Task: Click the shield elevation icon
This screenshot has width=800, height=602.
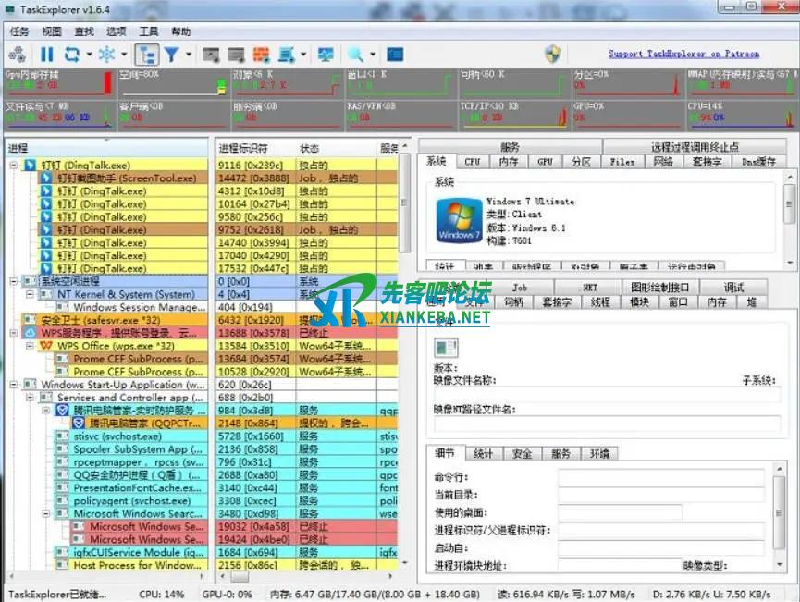Action: click(x=553, y=54)
